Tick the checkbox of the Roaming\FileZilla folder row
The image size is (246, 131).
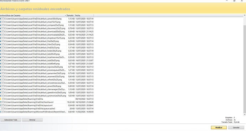coord(3,99)
